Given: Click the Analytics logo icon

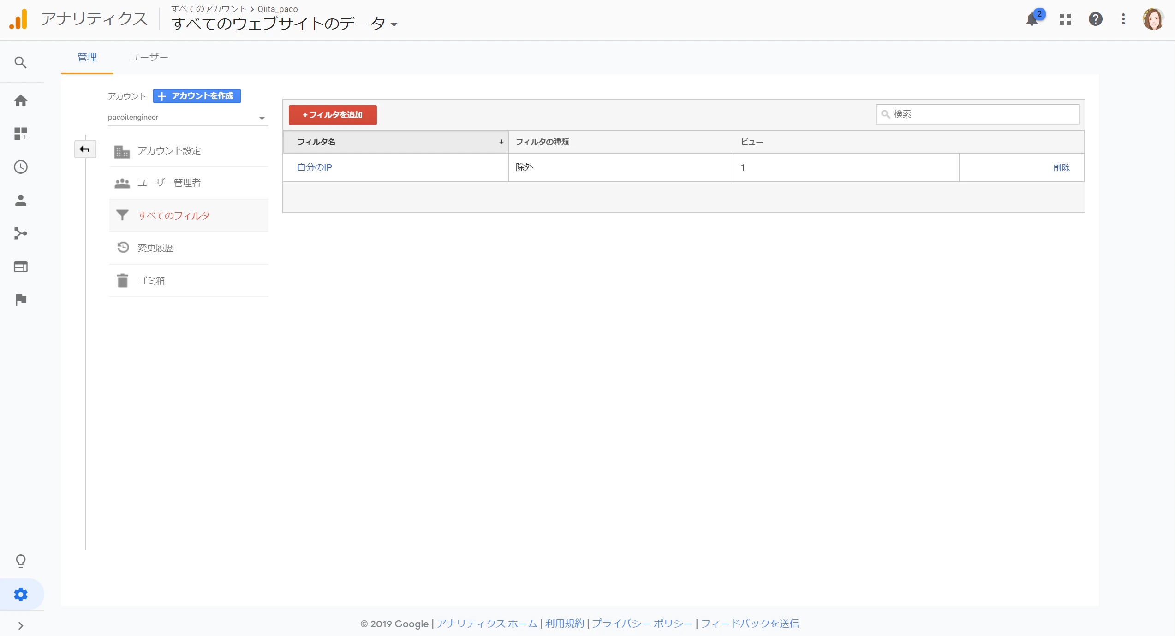Looking at the screenshot, I should click(x=18, y=19).
